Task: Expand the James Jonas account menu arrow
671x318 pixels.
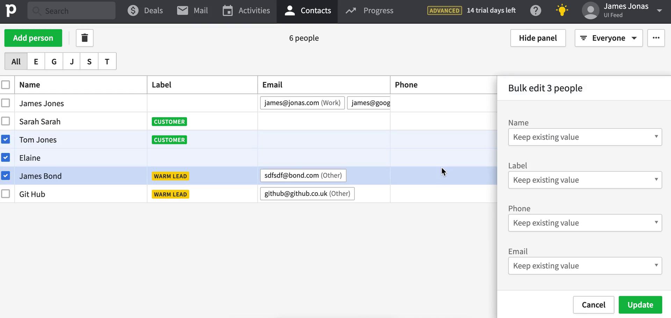Action: click(659, 10)
